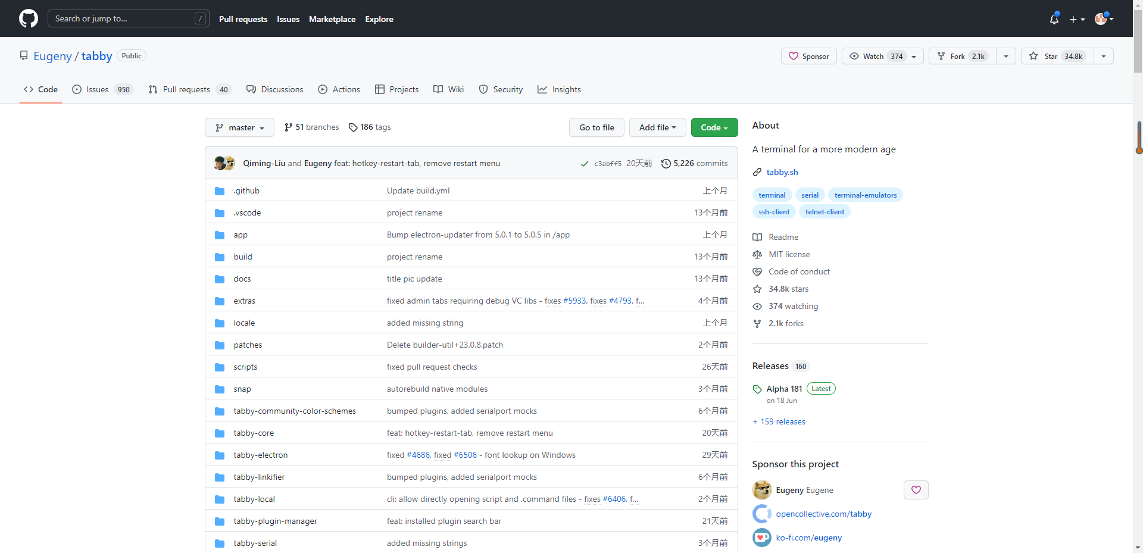Open the build folder
1143x553 pixels.
(243, 257)
